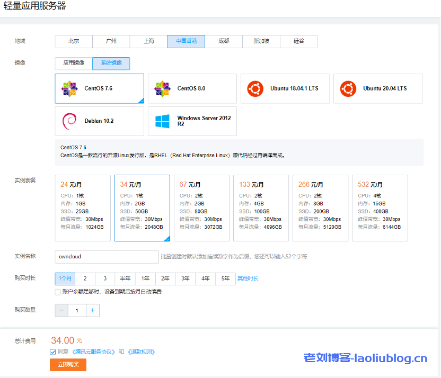441x378 pixels.
Task: Click the 立即购买 purchase button
Action: (68, 365)
